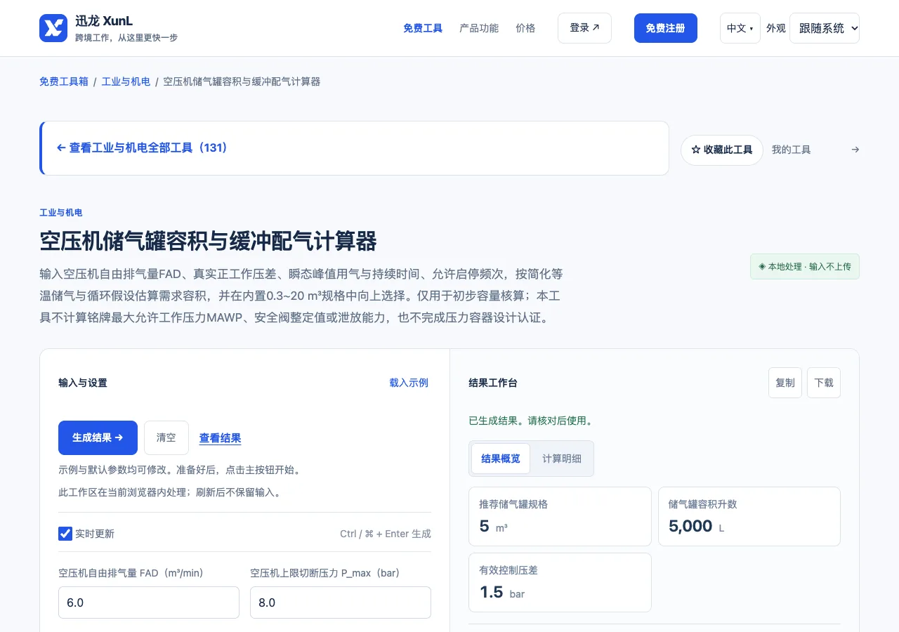
Task: Click the Ctrl / ⌘ + Enter 生成 hint
Action: tap(386, 534)
